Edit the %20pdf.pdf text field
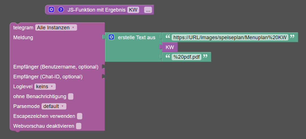This screenshot has width=306, height=139. 187,57
